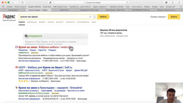183x103 pixels.
Task: Go forward with Safari's forward arrow
Action: pyautogui.click(x=17, y=3)
